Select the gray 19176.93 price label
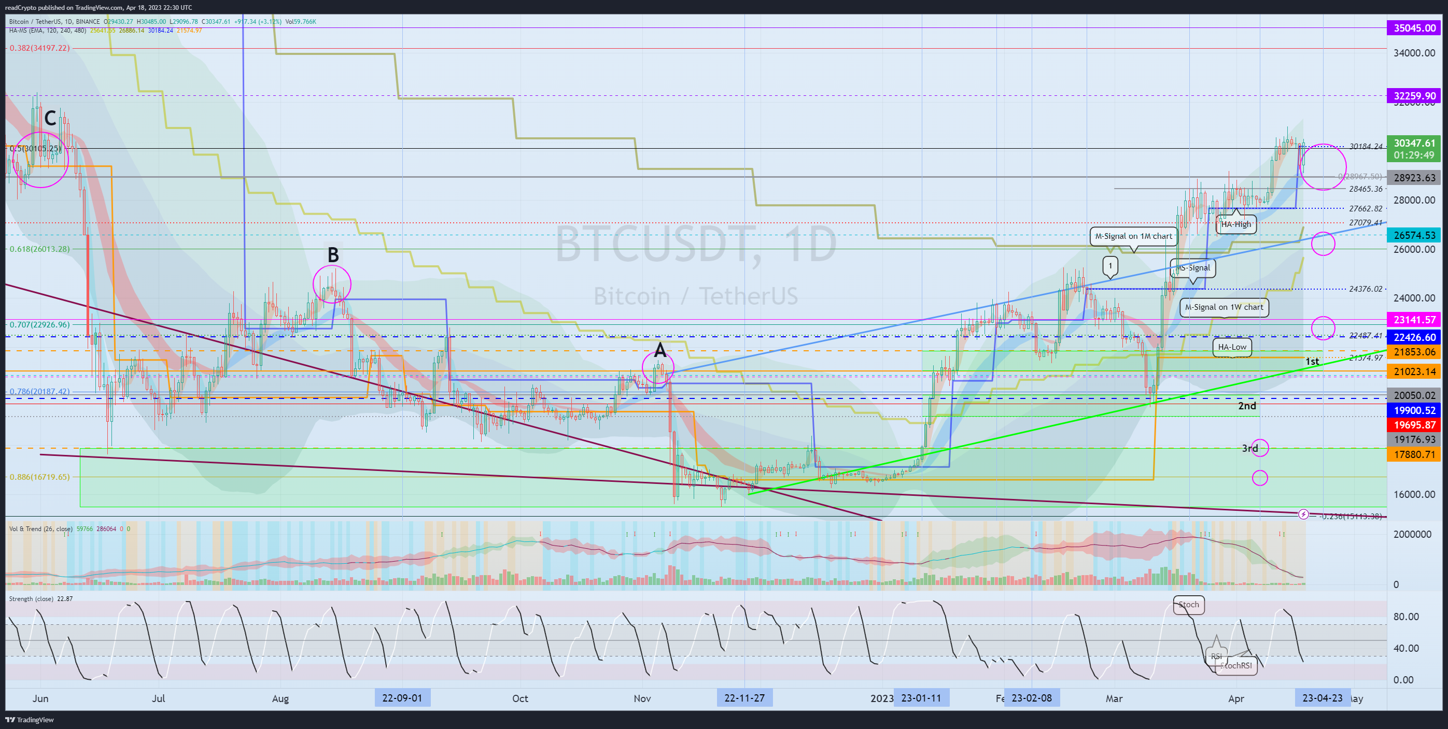Viewport: 1448px width, 729px height. [x=1414, y=440]
